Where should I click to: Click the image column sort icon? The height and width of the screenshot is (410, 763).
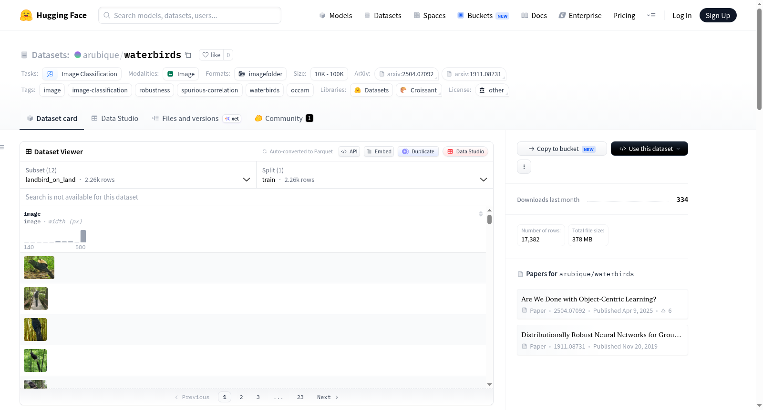481,214
